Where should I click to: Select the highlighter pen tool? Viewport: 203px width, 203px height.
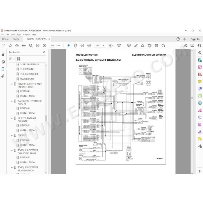[136, 46]
